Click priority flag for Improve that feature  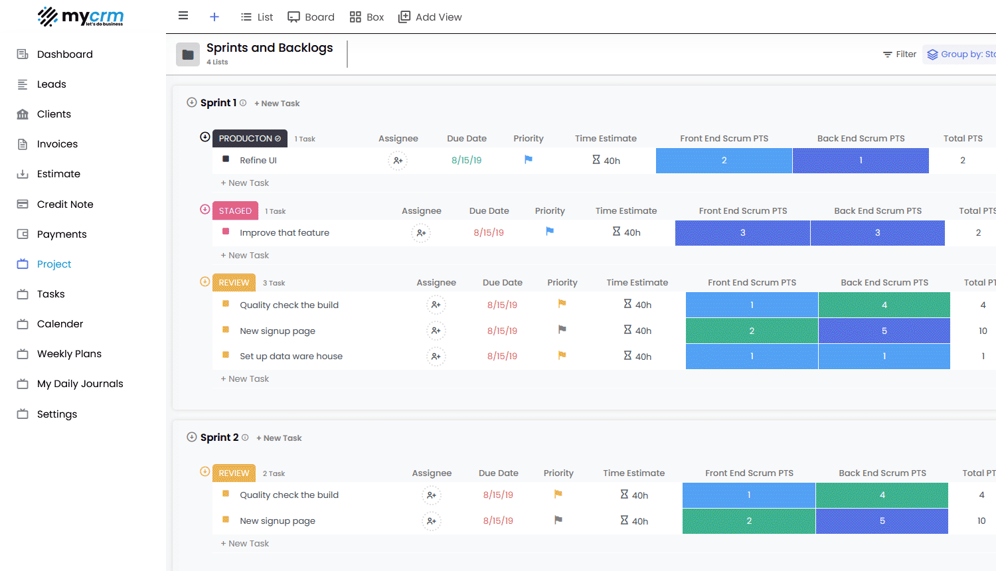pyautogui.click(x=550, y=232)
